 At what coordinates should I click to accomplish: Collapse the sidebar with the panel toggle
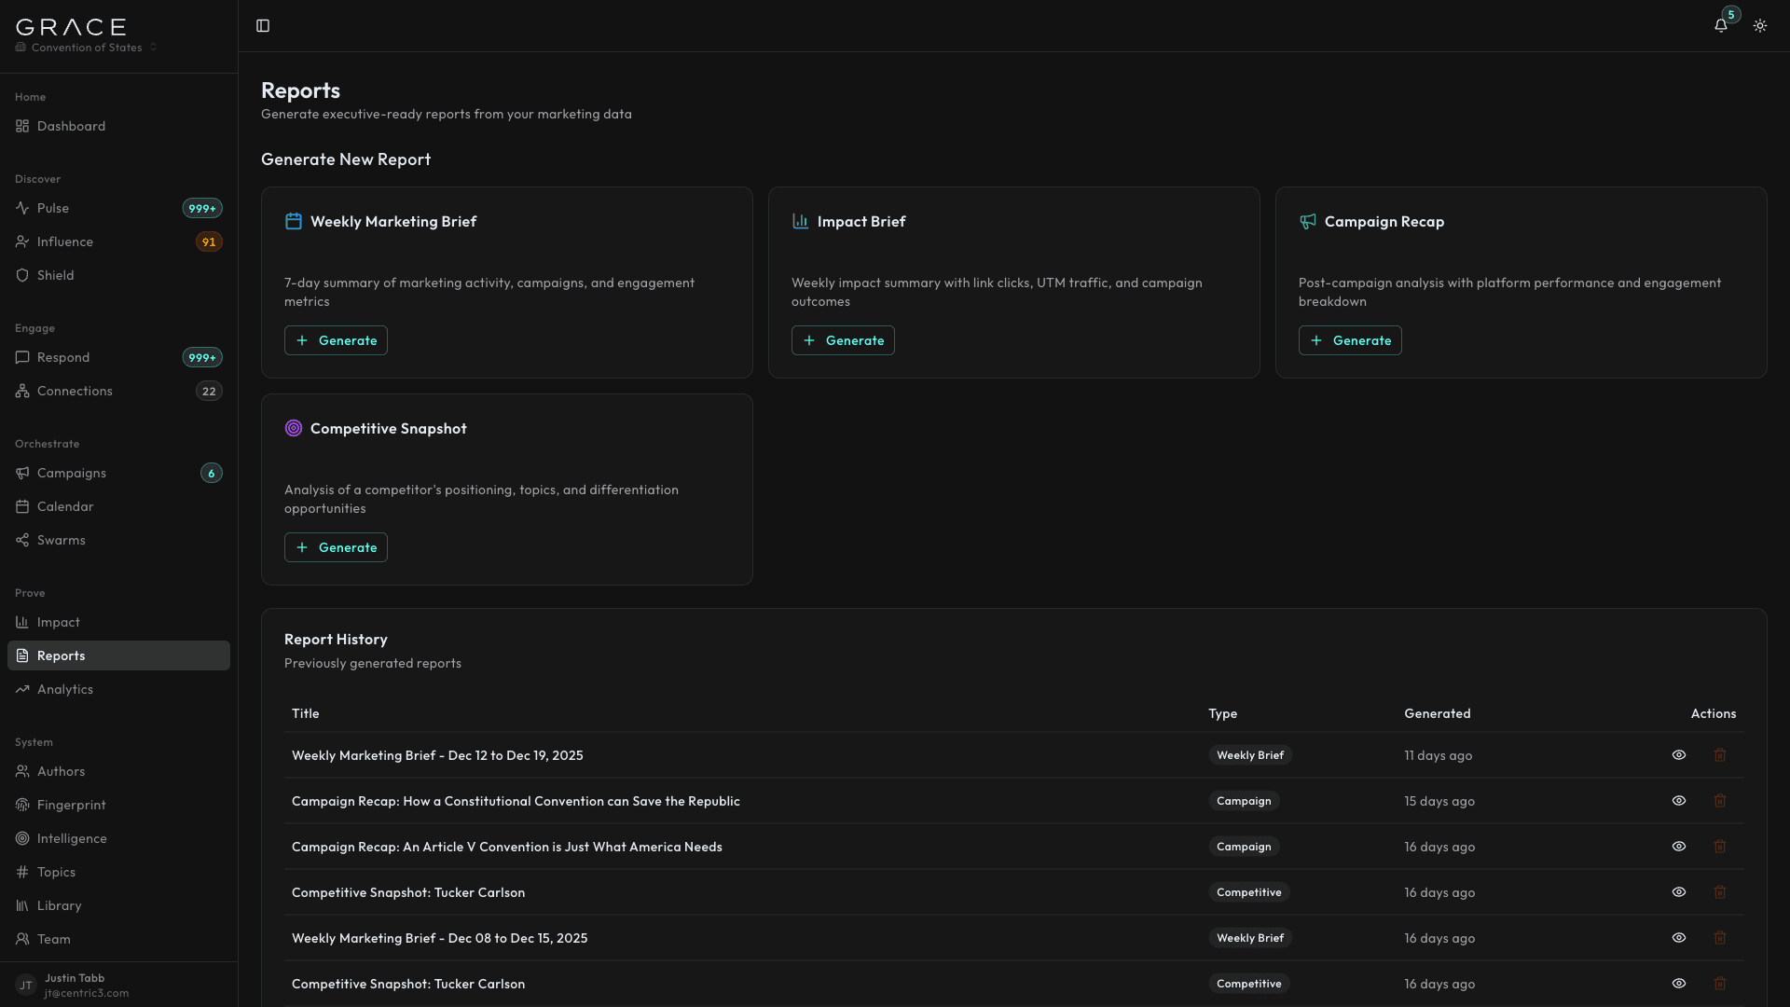tap(262, 25)
